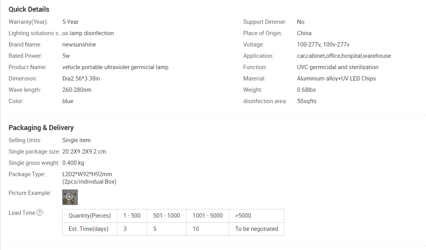Select the truncated Lighting solutions label
426x250 pixels.
35,33
